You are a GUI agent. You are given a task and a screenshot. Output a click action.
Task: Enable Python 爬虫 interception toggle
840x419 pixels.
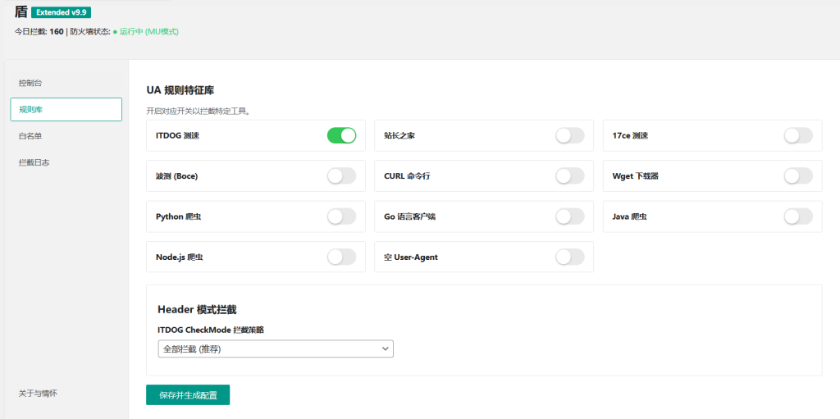[341, 216]
